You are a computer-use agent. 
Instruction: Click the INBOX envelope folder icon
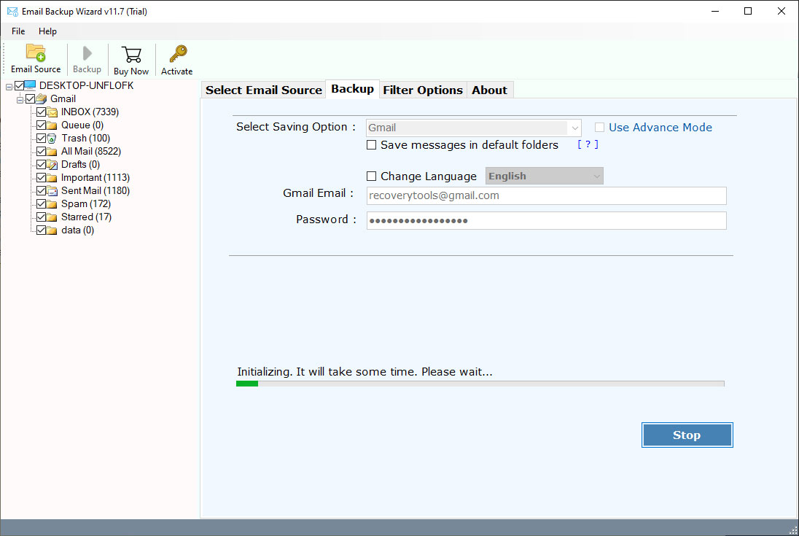click(x=52, y=112)
